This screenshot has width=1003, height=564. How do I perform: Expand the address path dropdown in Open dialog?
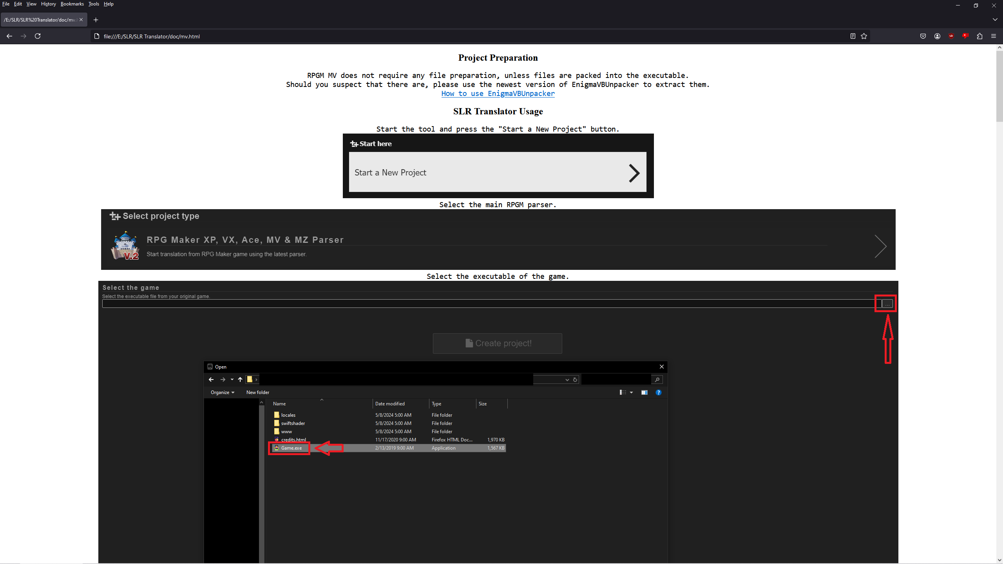(567, 380)
